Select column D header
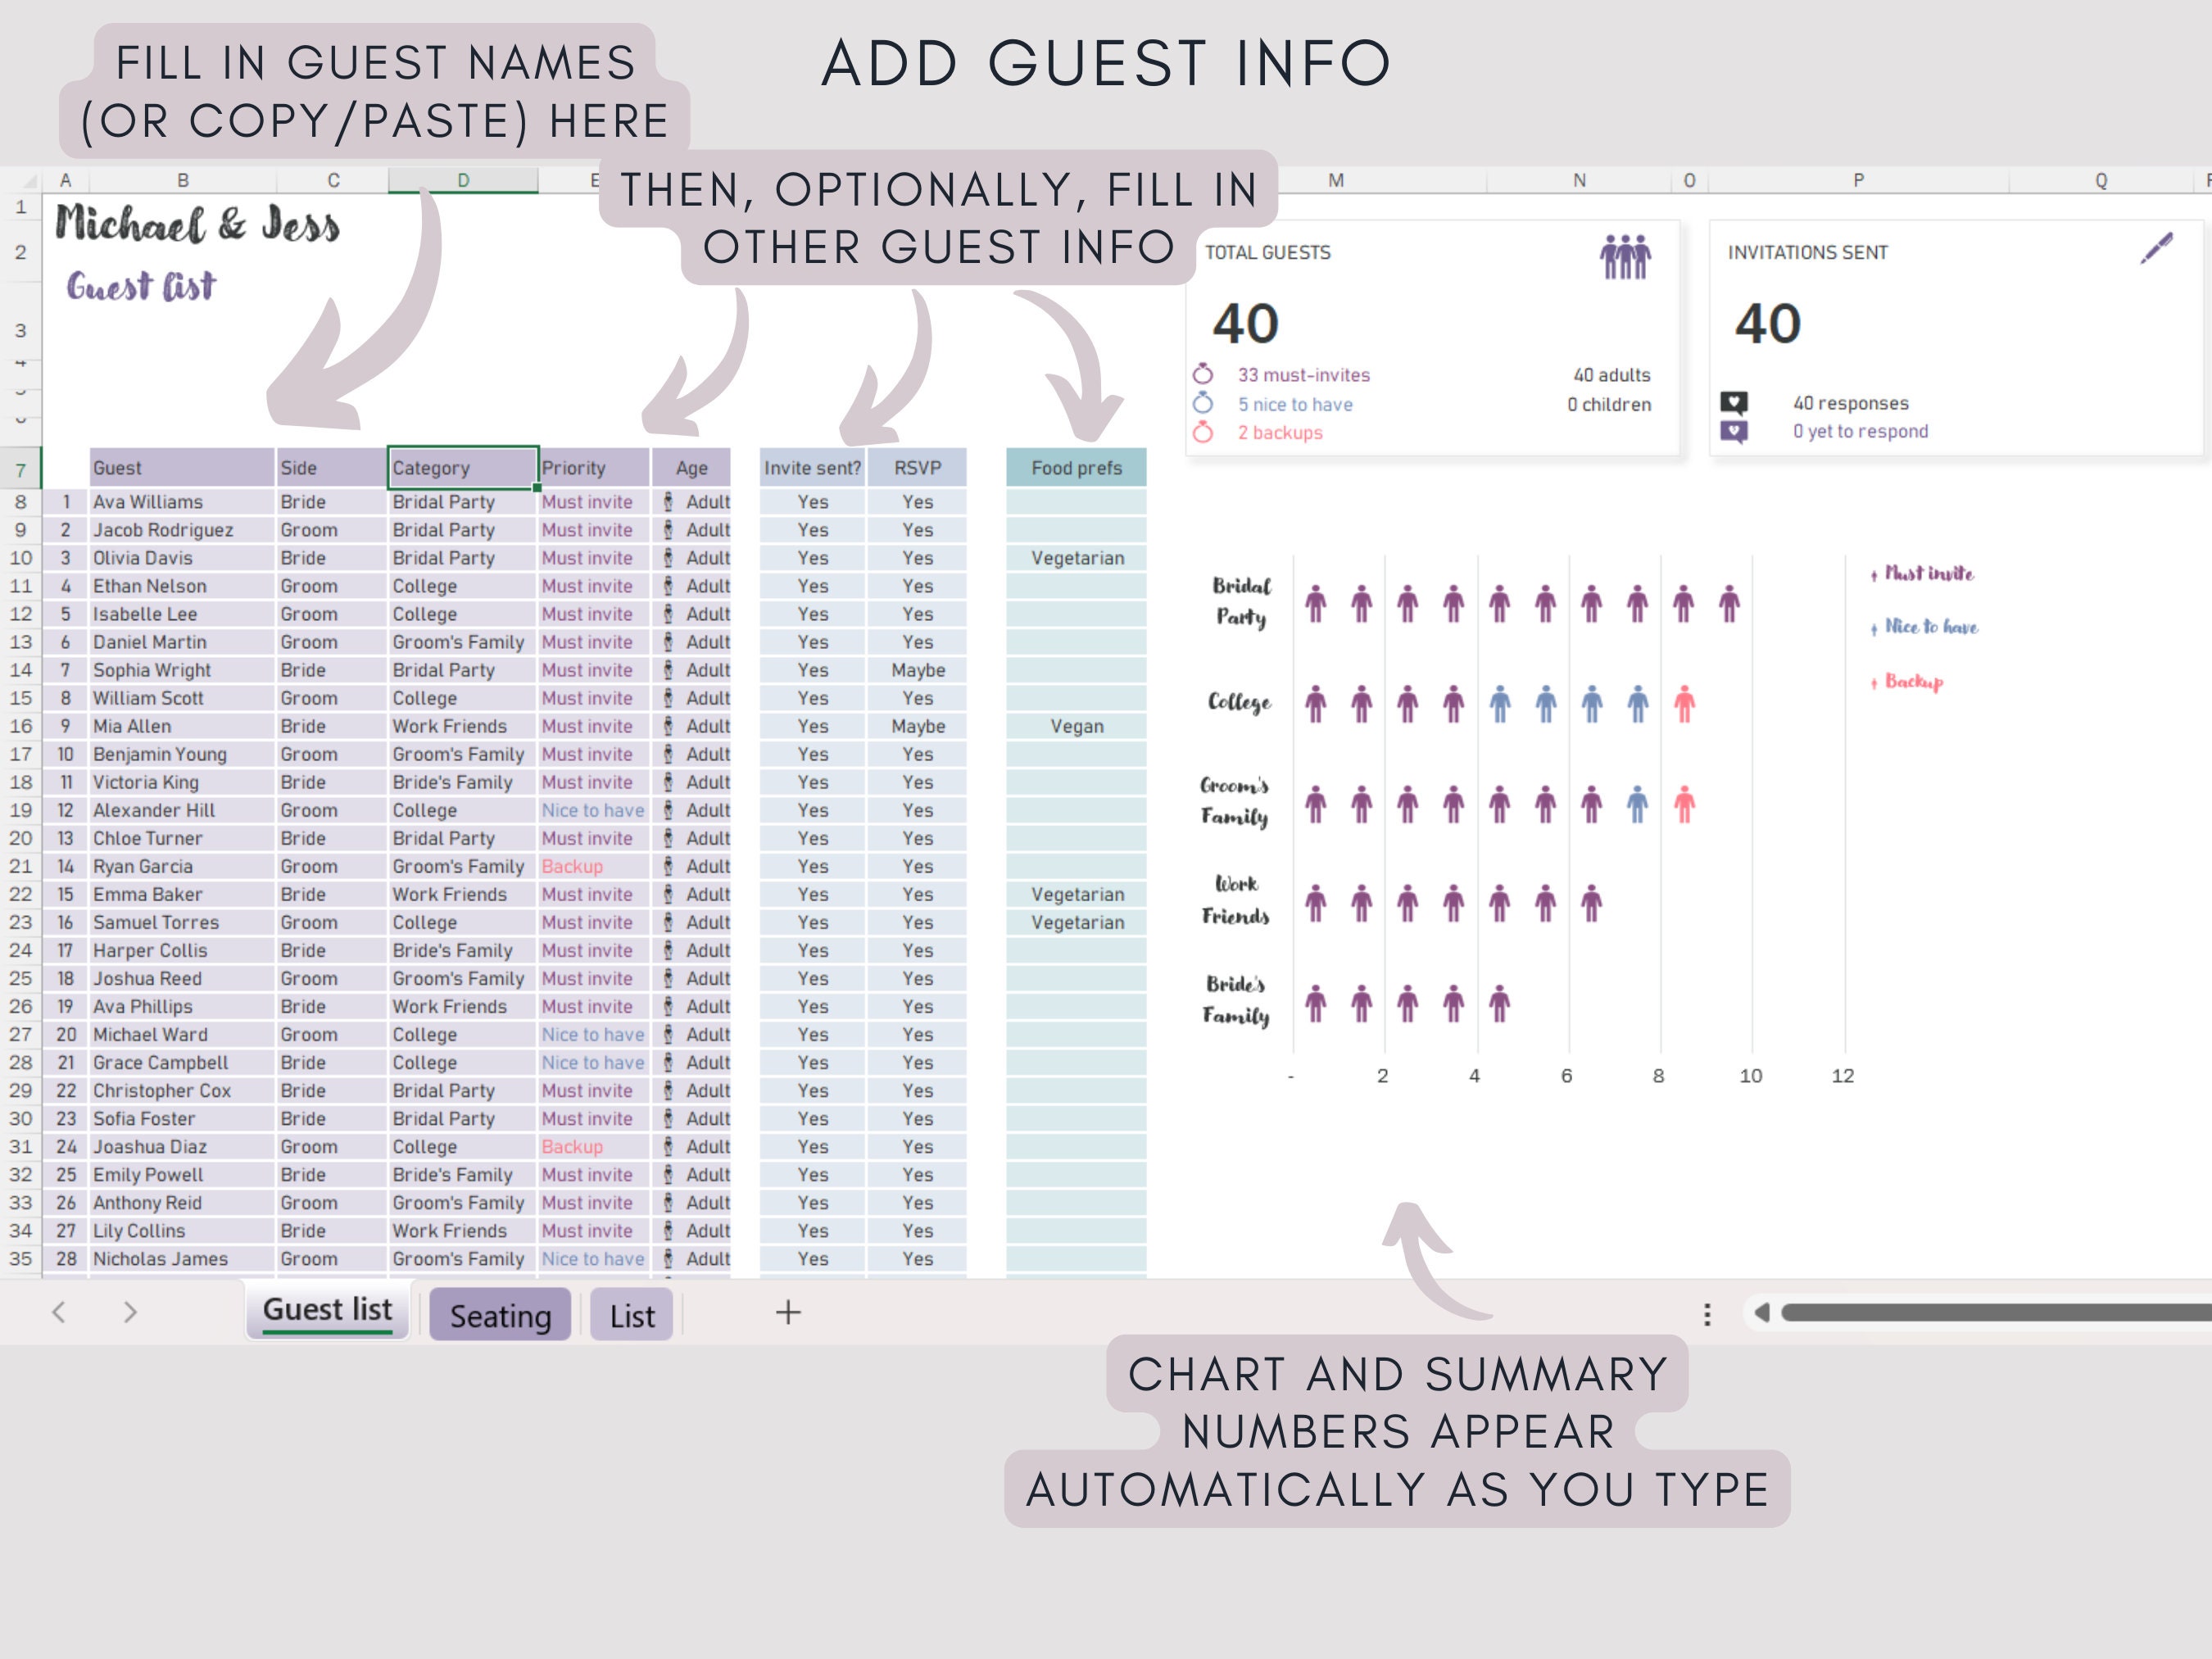This screenshot has width=2212, height=1659. 462,180
